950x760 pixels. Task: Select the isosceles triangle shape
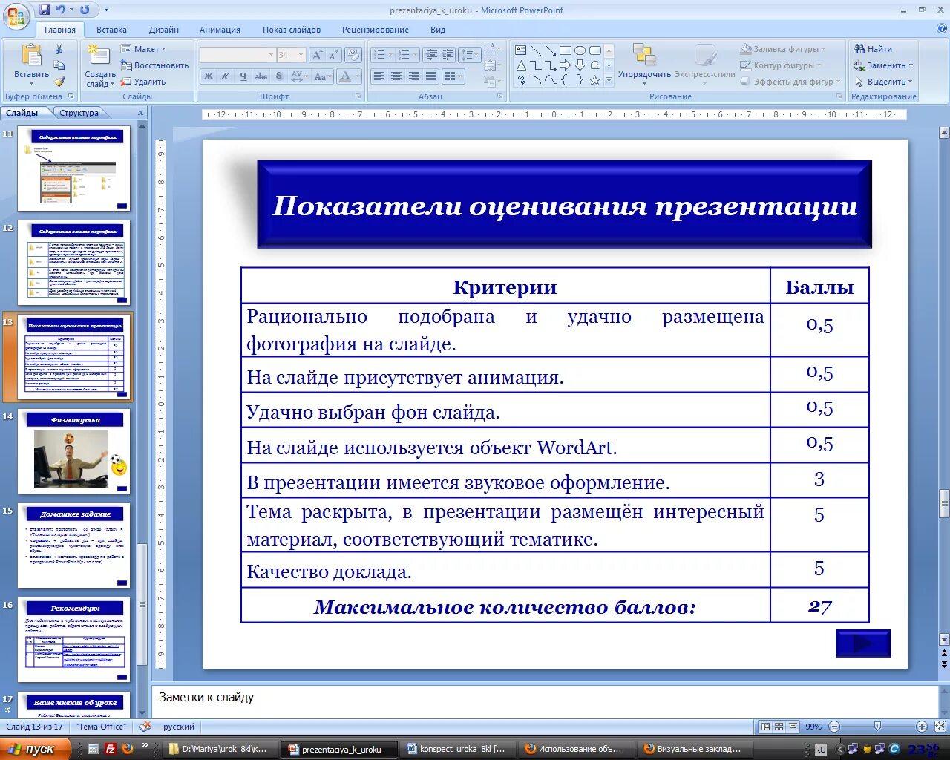(521, 65)
